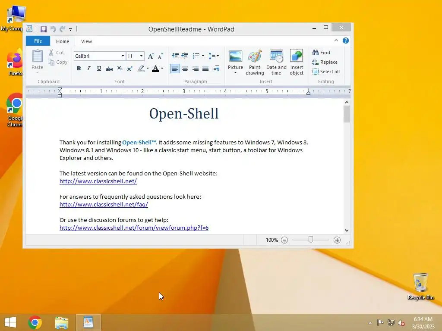Toggle Underline formatting

(99, 69)
